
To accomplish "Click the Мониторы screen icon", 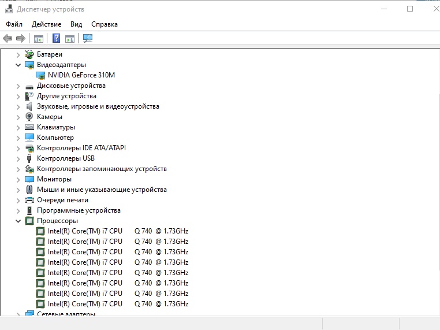I will click(29, 179).
